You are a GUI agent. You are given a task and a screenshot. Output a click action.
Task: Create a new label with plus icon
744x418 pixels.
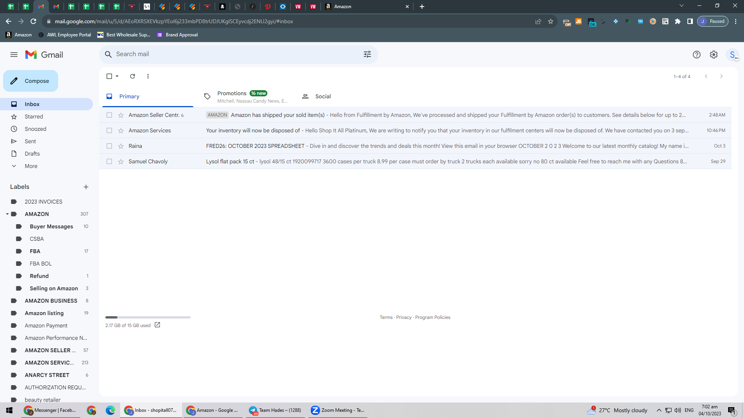pos(86,187)
